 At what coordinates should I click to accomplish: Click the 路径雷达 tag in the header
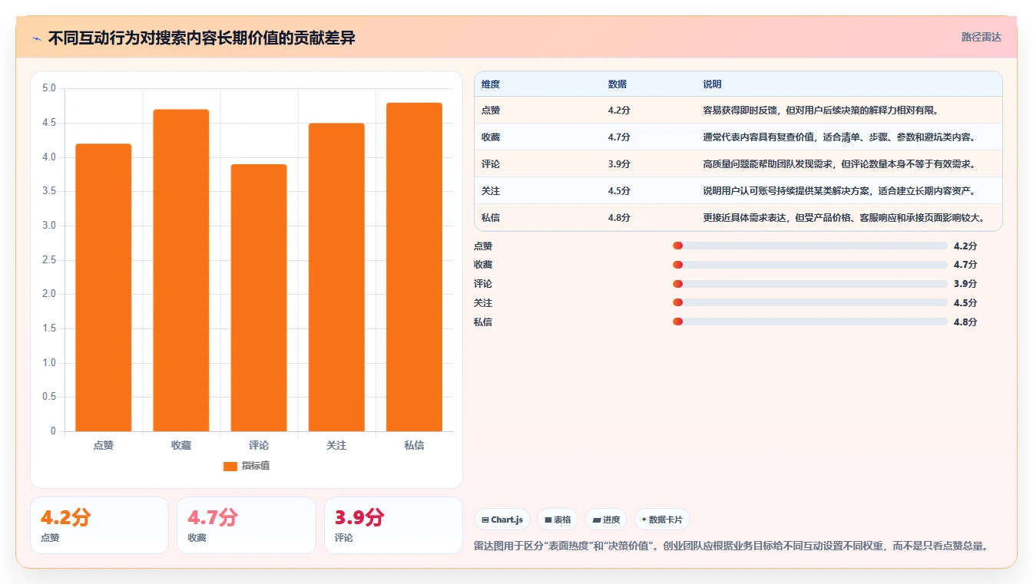(x=981, y=37)
